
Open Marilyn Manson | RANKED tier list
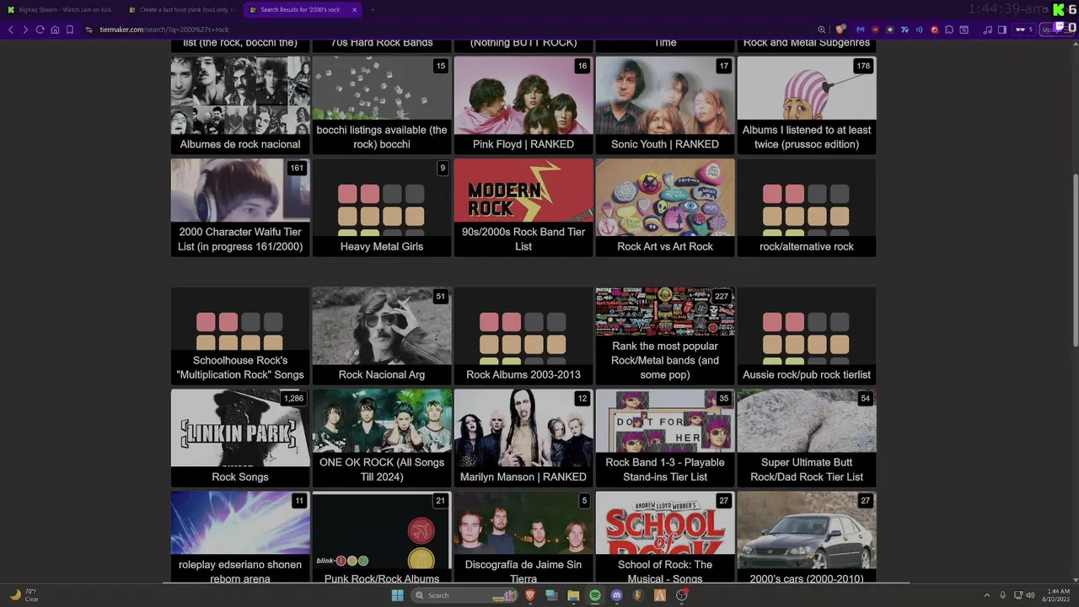523,438
